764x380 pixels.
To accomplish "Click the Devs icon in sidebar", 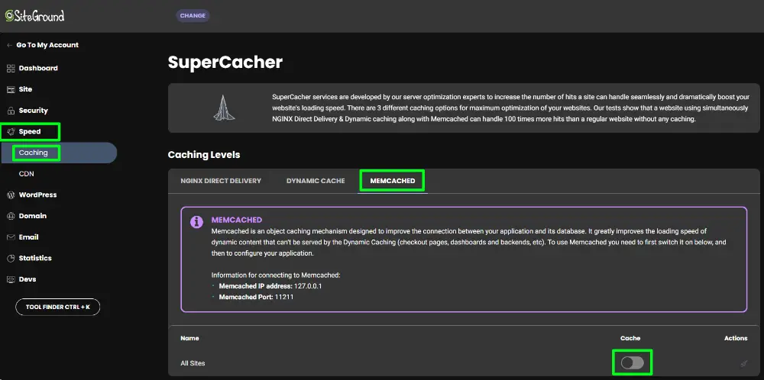I will pyautogui.click(x=11, y=279).
